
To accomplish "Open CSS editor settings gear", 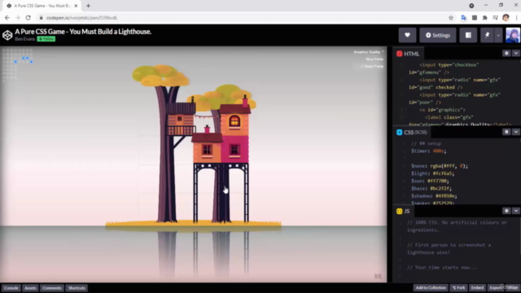I will coord(506,132).
